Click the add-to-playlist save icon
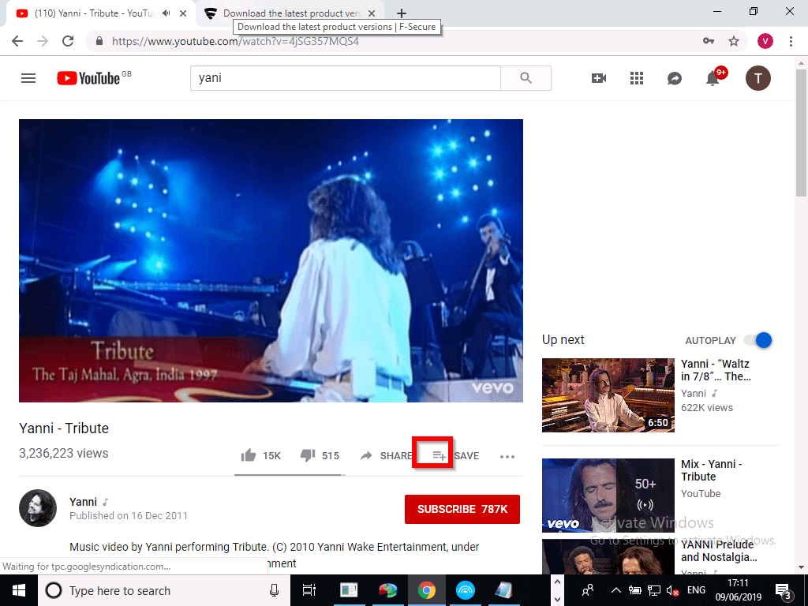 click(x=439, y=455)
